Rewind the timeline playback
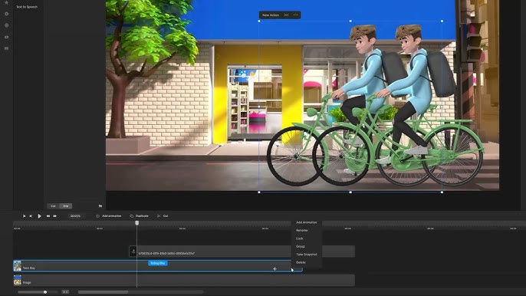 [x=48, y=216]
